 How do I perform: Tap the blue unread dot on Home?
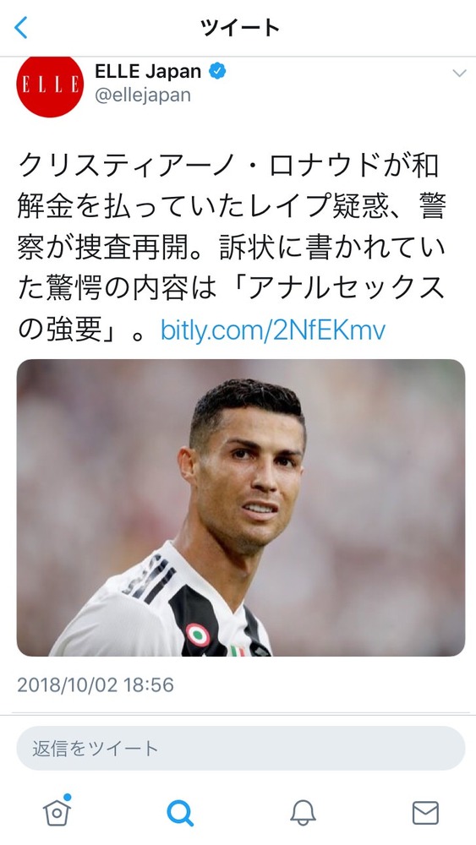(68, 797)
